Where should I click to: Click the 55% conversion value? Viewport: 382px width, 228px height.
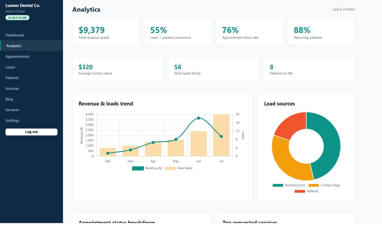159,30
